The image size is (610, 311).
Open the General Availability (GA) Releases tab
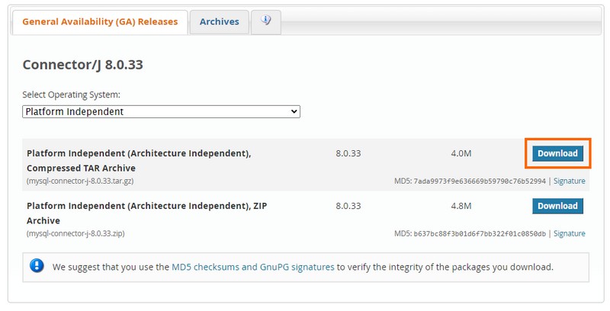coord(100,22)
